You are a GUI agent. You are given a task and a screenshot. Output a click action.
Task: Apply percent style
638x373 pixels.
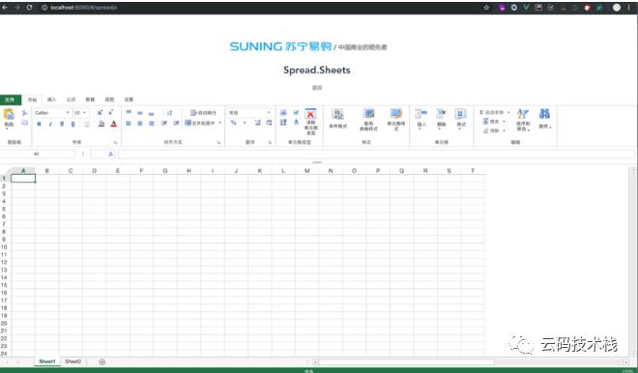[233, 123]
